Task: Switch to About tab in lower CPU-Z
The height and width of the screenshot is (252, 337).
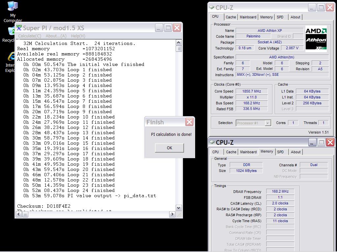Action: coord(296,152)
